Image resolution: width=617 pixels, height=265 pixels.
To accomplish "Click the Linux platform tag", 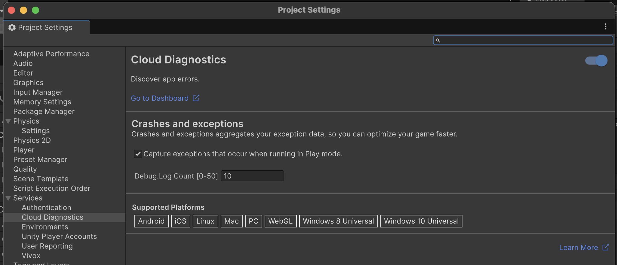I will [x=205, y=221].
